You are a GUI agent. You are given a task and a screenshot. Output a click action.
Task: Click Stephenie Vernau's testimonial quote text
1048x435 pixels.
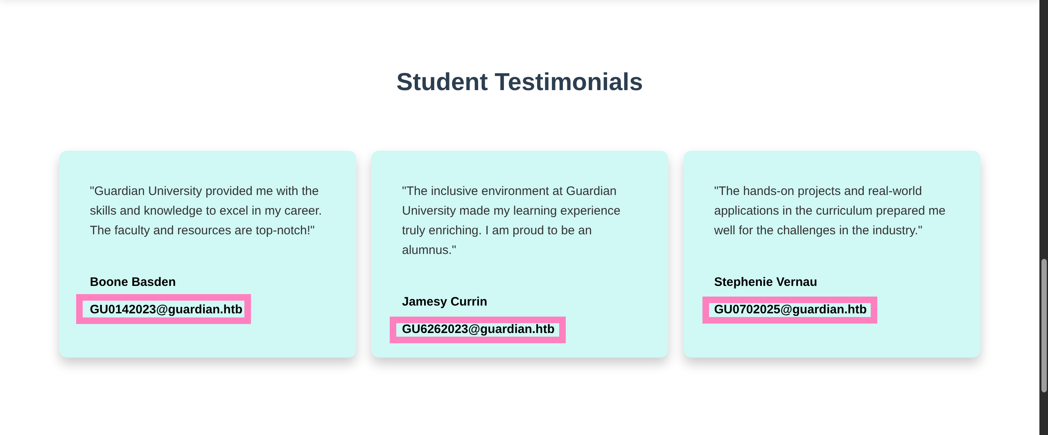click(x=829, y=211)
